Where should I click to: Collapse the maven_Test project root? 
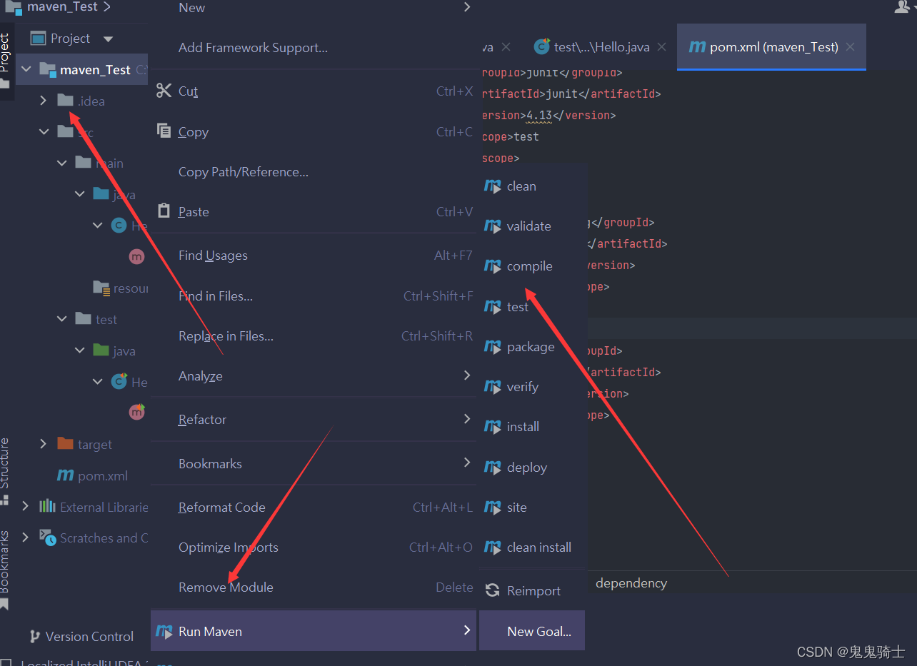tap(27, 69)
